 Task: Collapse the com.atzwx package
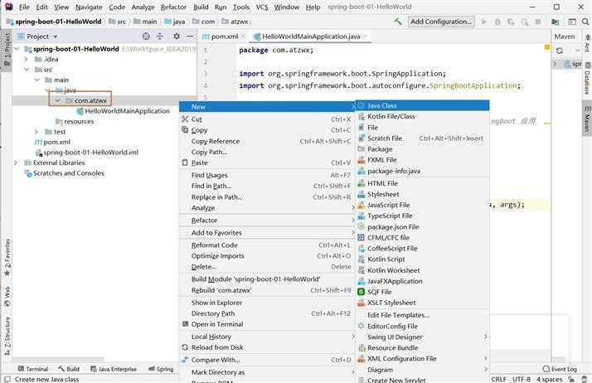pos(57,100)
